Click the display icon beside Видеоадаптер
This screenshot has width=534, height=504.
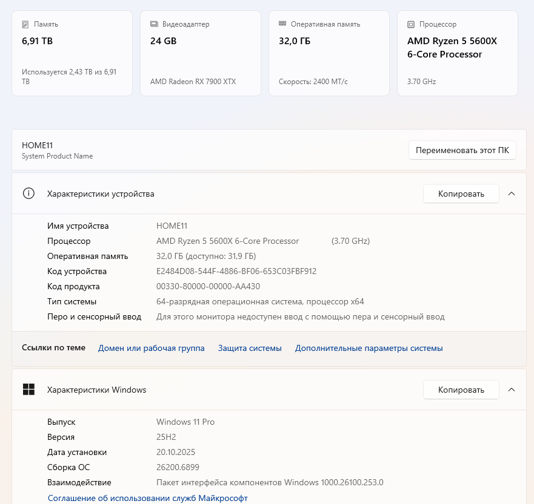click(154, 24)
